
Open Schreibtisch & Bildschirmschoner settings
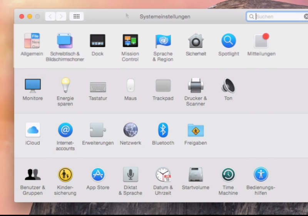pos(65,41)
